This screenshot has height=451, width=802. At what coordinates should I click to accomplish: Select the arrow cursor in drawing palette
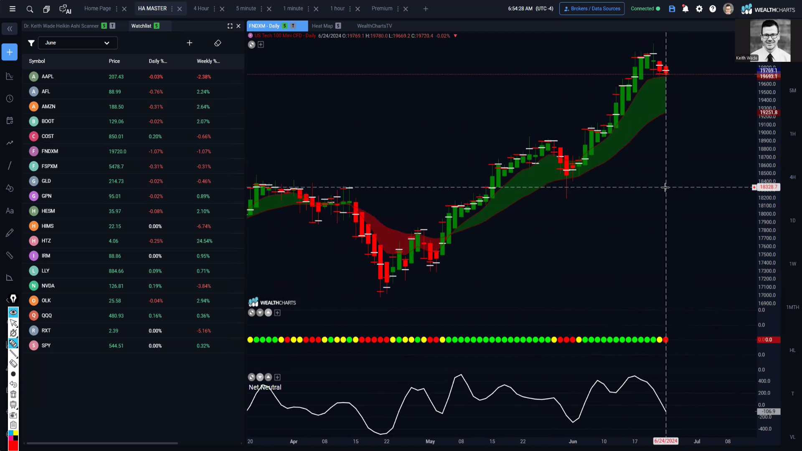tap(13, 323)
